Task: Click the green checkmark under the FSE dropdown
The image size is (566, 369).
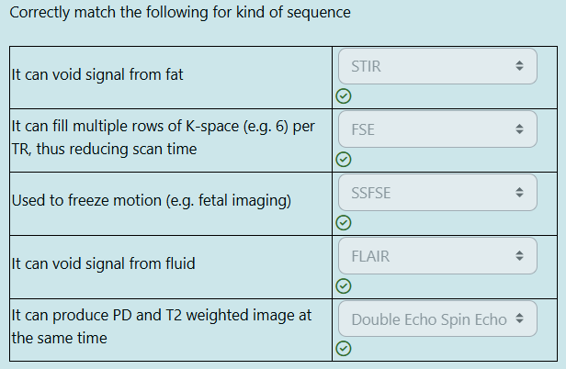Action: pyautogui.click(x=344, y=159)
